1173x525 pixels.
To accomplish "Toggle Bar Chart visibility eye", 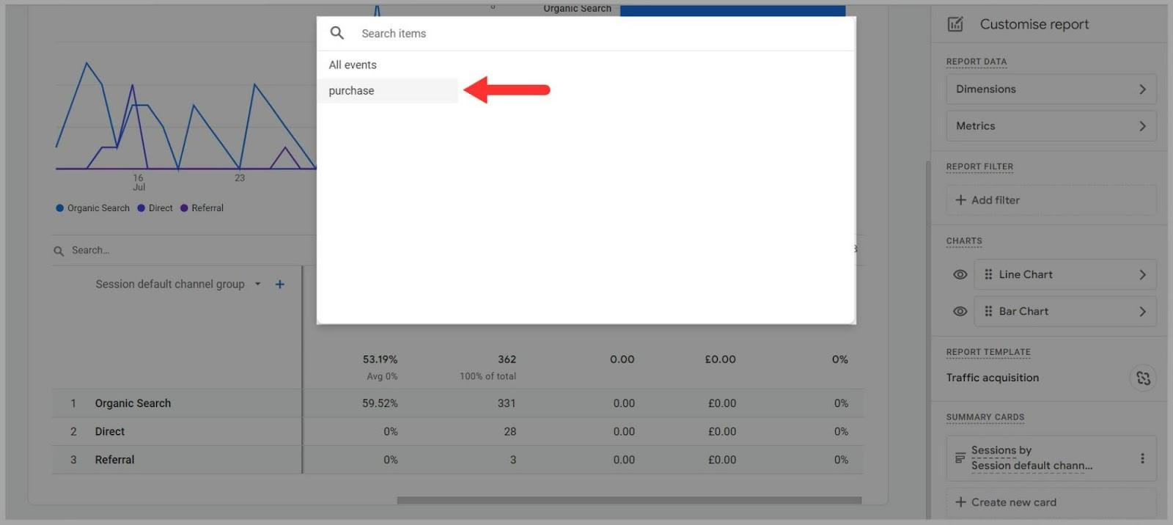I will click(960, 312).
